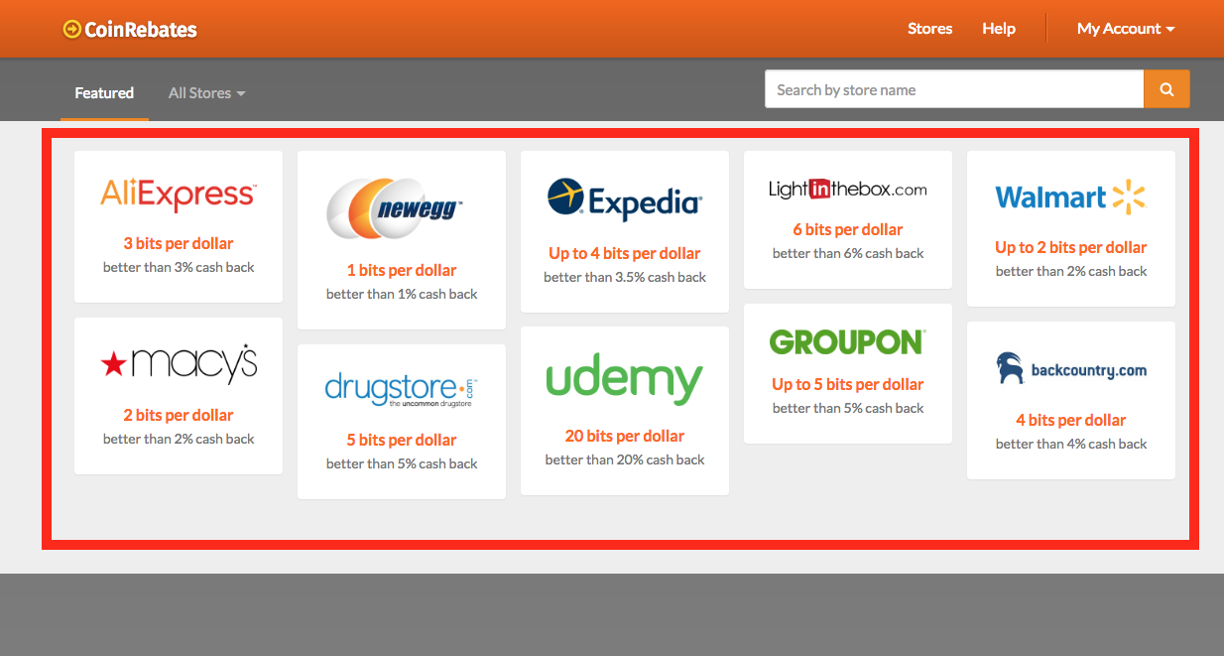Click the CoinRebates logo

[130, 29]
